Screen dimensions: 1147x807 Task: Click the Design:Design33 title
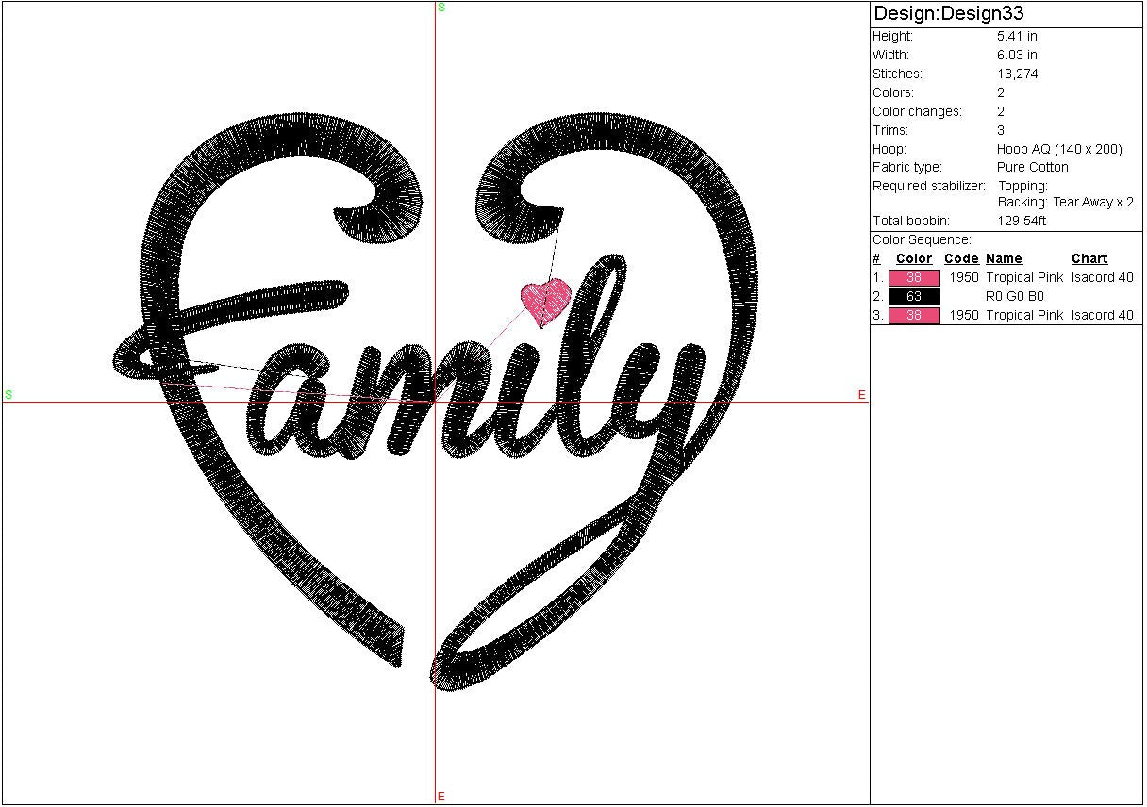948,14
